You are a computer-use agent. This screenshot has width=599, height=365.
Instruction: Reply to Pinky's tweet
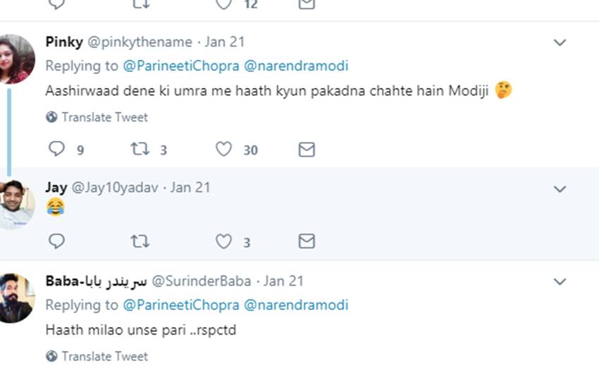click(56, 149)
